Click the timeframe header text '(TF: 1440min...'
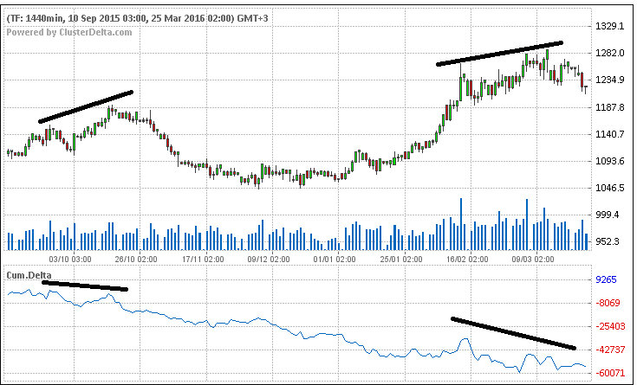Viewport: 637px width, 385px height. click(x=138, y=19)
